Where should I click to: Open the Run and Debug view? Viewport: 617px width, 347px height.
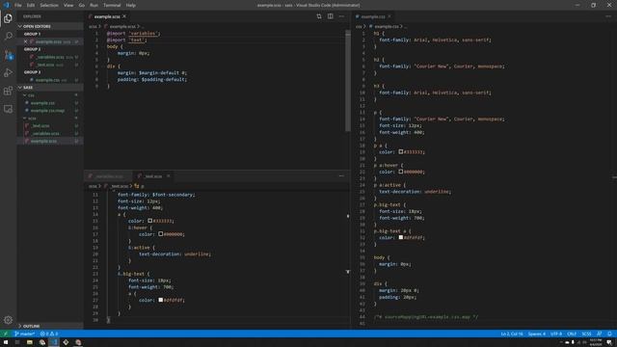pos(8,73)
